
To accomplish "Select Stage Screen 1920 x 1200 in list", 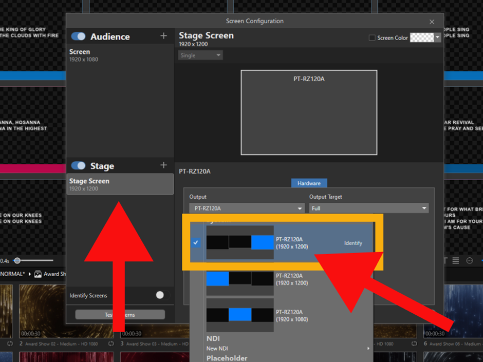I will (x=120, y=184).
